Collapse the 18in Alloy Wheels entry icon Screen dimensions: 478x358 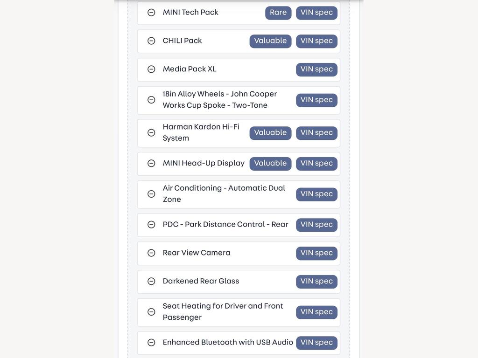point(151,100)
